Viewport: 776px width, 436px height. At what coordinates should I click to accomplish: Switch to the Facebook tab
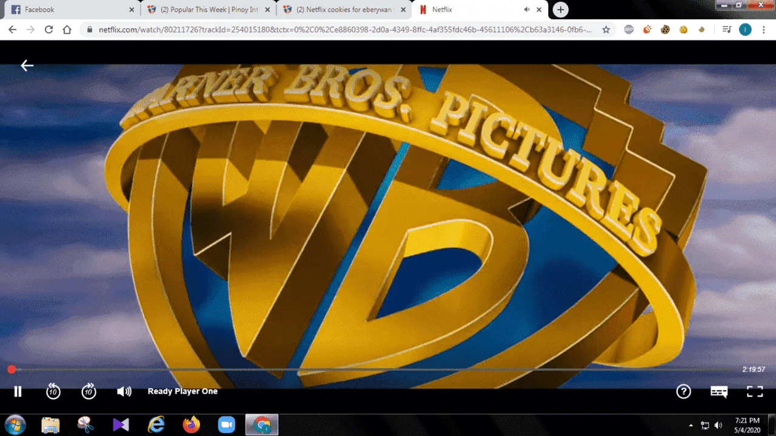coord(70,10)
